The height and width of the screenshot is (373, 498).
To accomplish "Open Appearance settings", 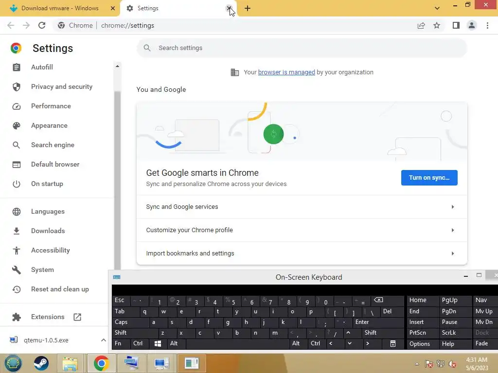I will click(x=49, y=125).
